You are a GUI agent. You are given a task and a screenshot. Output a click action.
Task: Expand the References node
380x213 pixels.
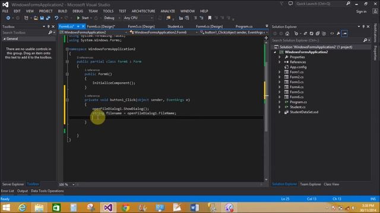pos(280,62)
